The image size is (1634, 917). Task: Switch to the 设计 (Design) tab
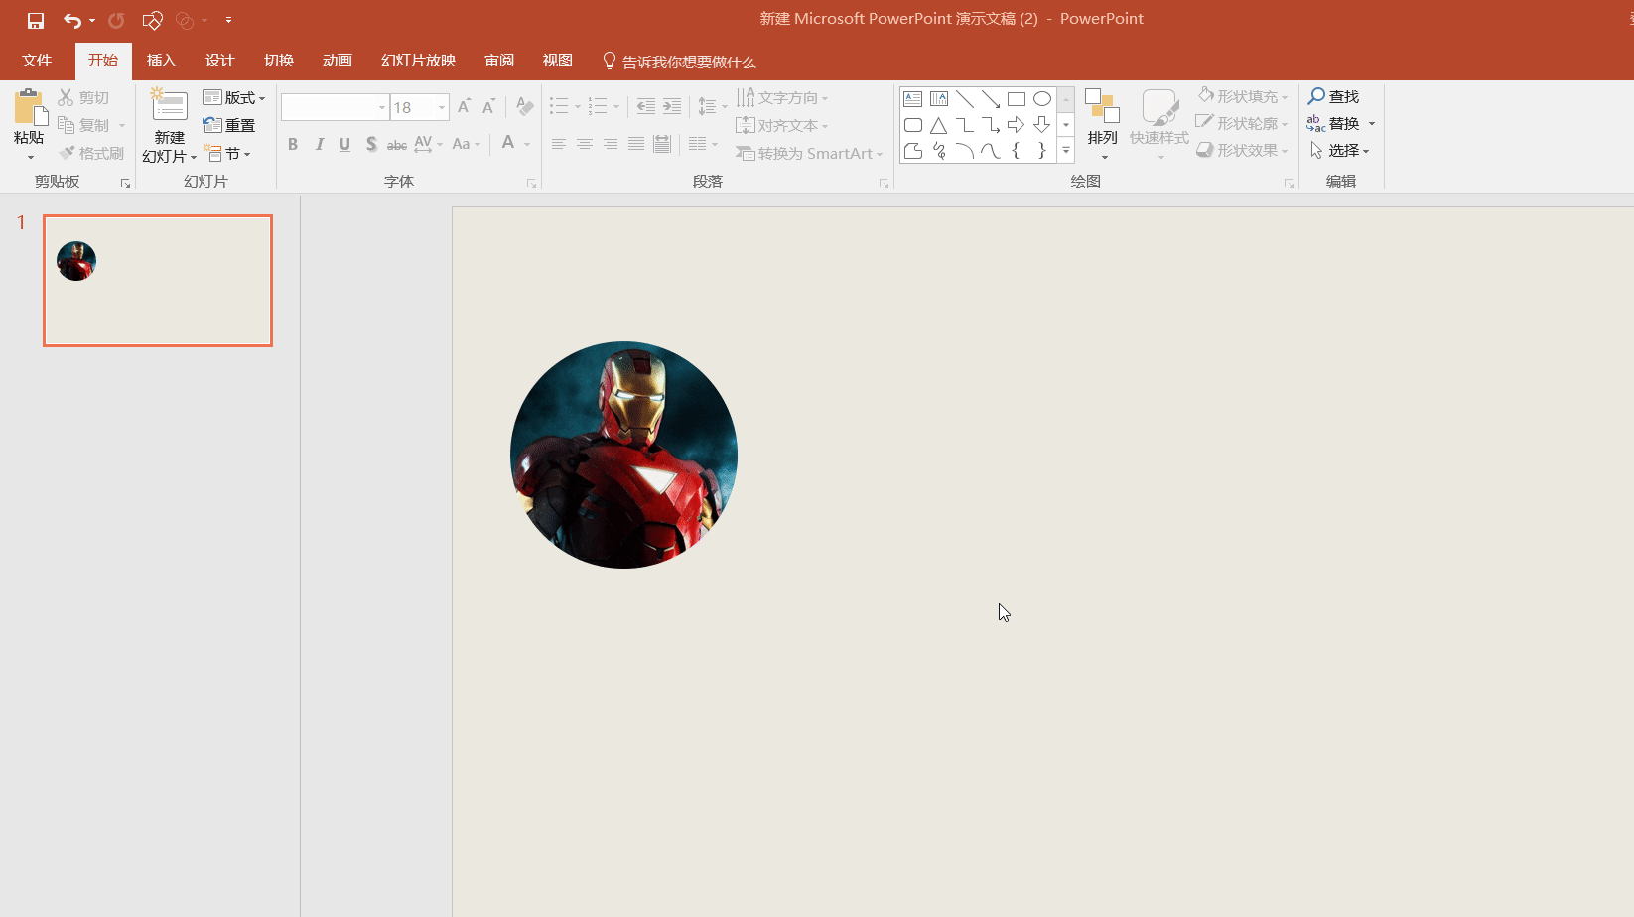click(x=219, y=61)
